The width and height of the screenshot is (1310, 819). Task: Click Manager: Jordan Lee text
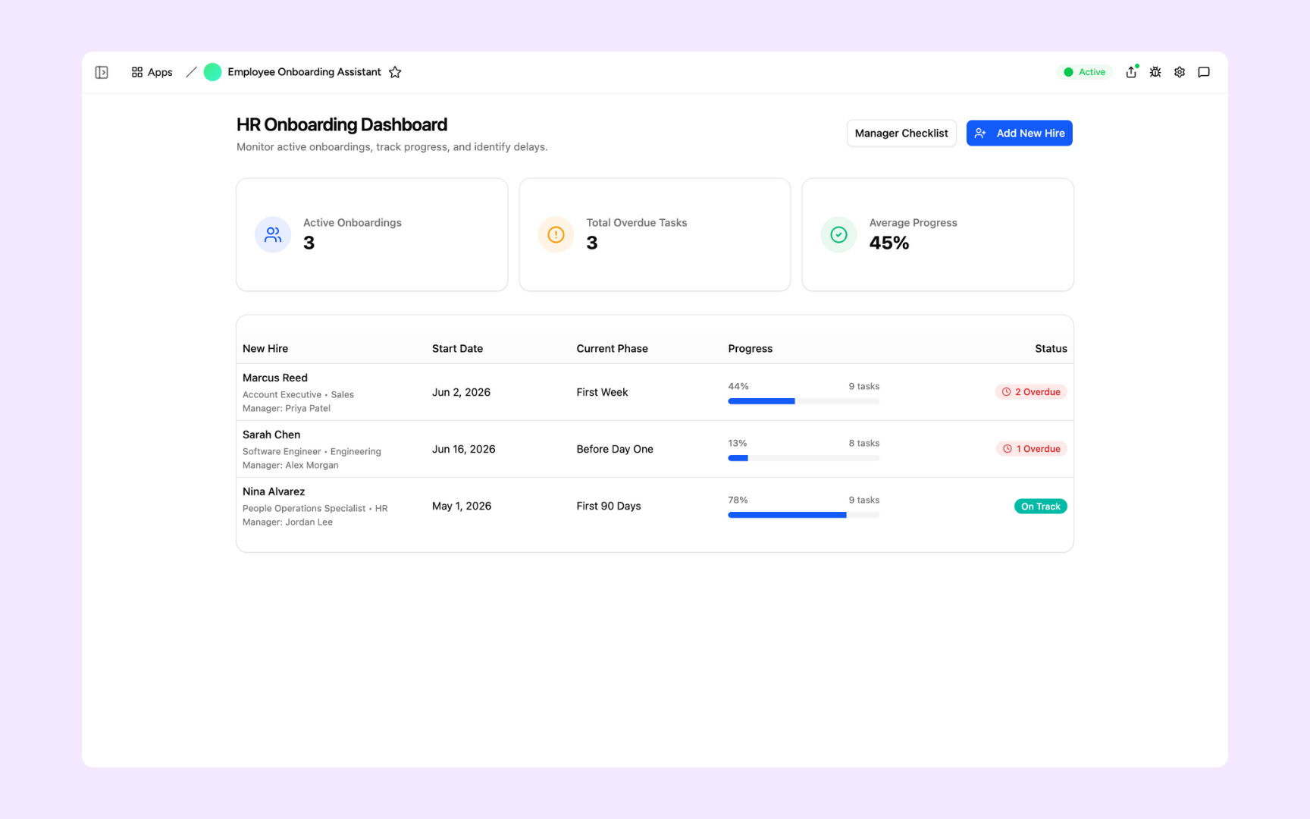pyautogui.click(x=287, y=522)
